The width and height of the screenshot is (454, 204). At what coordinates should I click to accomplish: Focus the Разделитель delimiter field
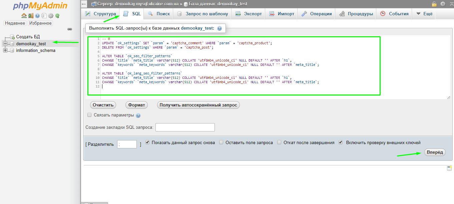coord(127,144)
